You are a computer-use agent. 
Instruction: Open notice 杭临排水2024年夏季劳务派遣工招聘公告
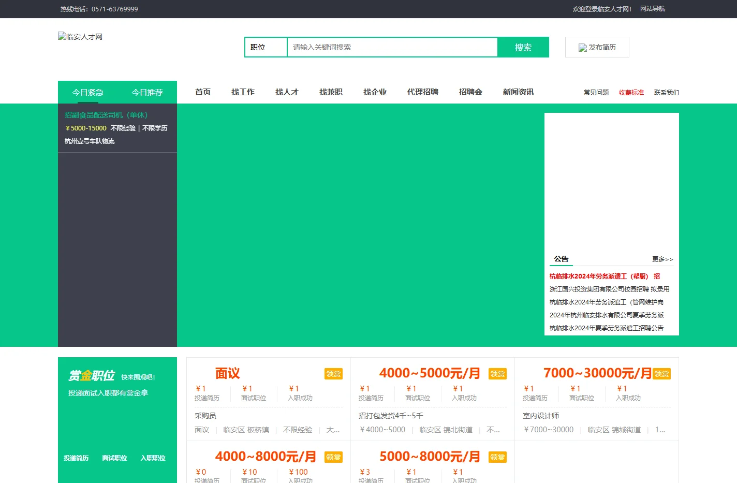[606, 328]
